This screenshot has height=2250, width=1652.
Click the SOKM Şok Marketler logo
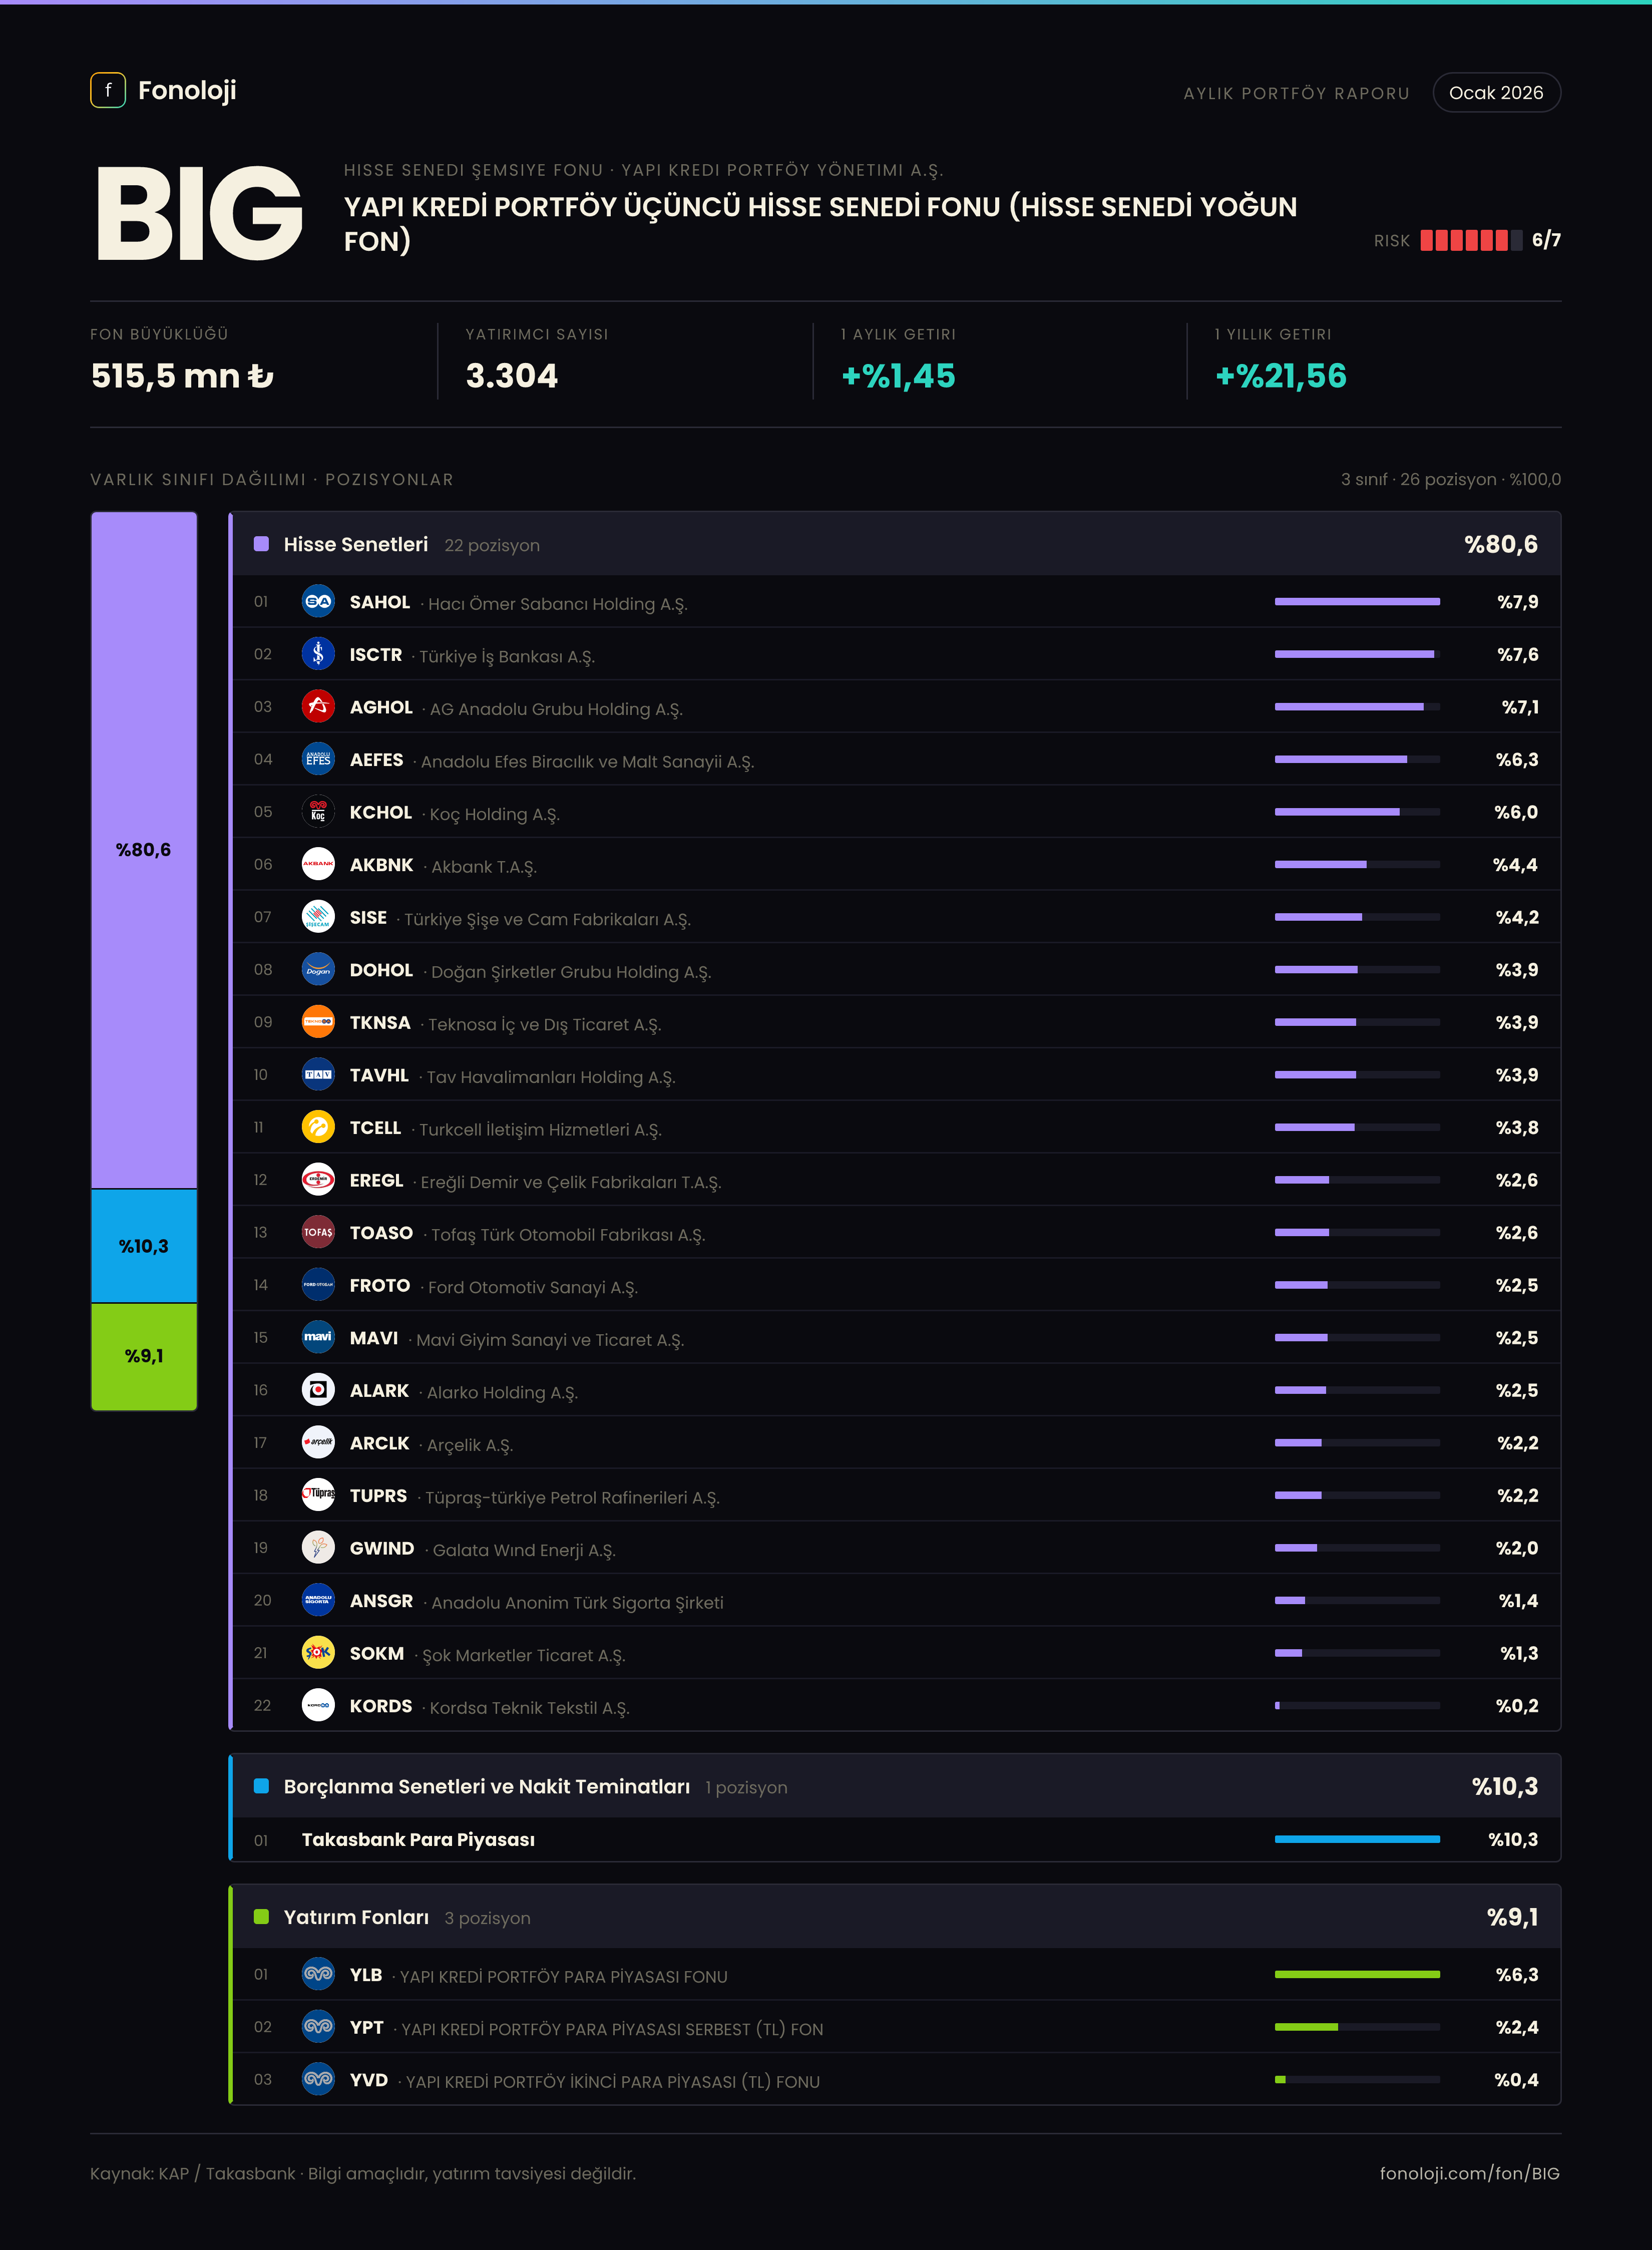point(318,1653)
